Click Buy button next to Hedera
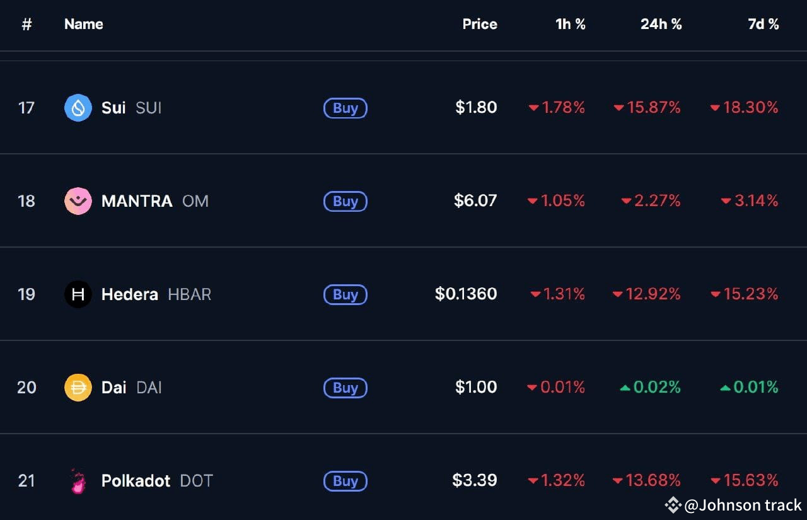Image resolution: width=807 pixels, height=520 pixels. pyautogui.click(x=345, y=294)
